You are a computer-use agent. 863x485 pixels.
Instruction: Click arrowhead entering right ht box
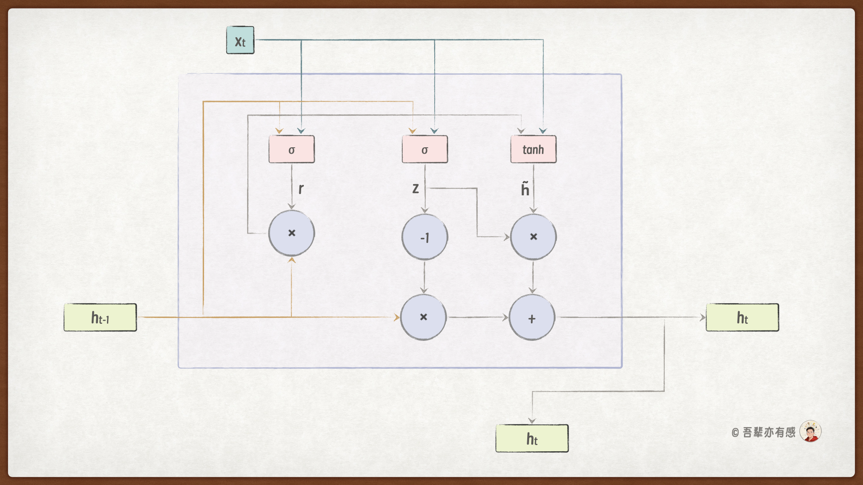coord(703,317)
